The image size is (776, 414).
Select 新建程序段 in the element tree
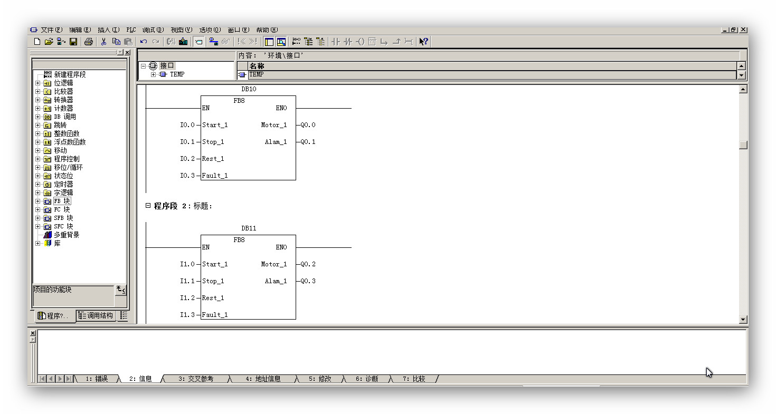pos(69,75)
